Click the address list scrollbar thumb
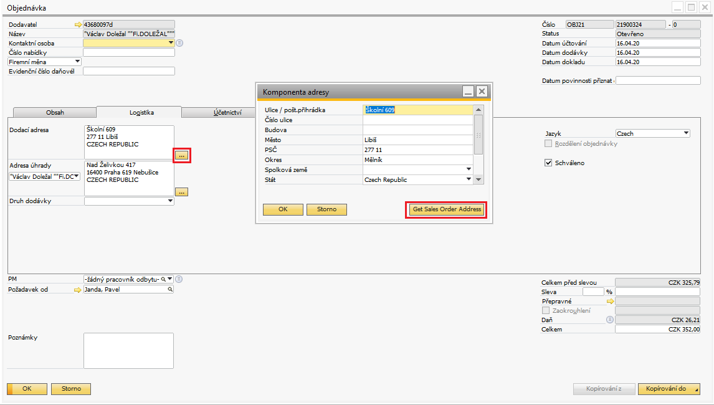This screenshot has width=714, height=405. [478, 135]
